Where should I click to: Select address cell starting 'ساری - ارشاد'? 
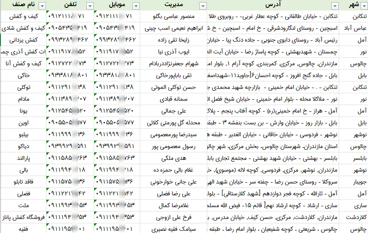[x=273, y=206]
